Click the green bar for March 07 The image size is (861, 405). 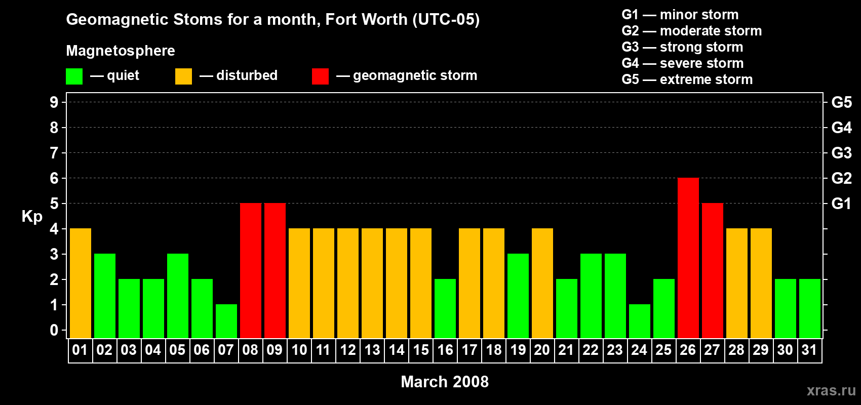[x=226, y=321]
